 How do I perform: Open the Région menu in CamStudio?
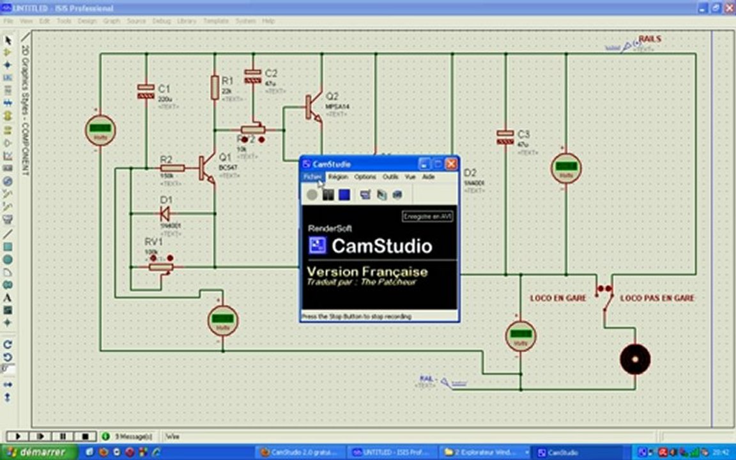[x=338, y=177]
